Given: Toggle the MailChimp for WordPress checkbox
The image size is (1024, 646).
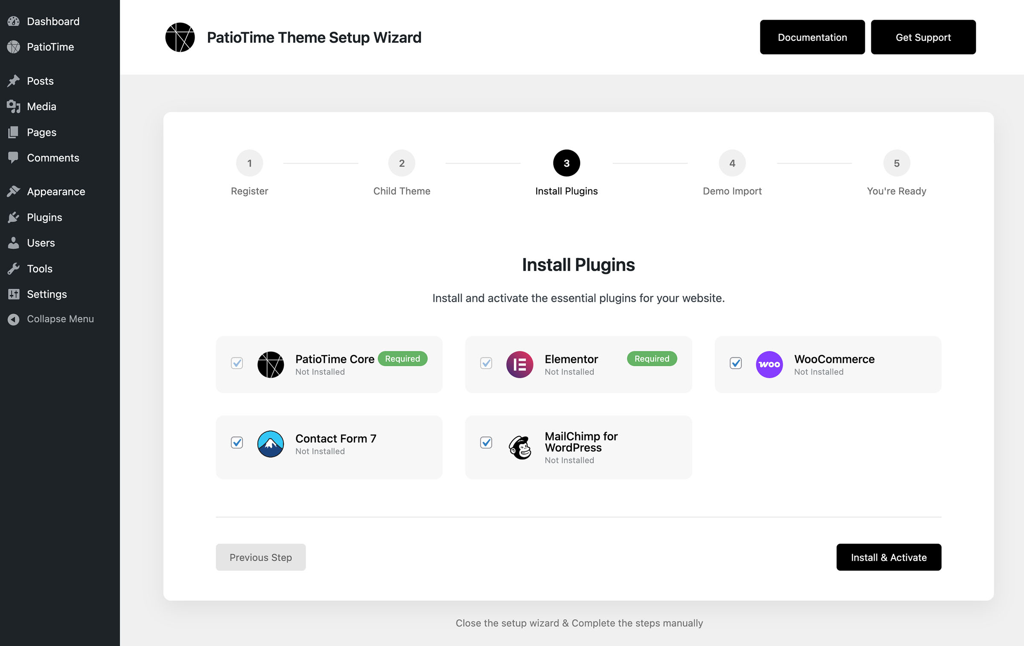Looking at the screenshot, I should (x=486, y=443).
